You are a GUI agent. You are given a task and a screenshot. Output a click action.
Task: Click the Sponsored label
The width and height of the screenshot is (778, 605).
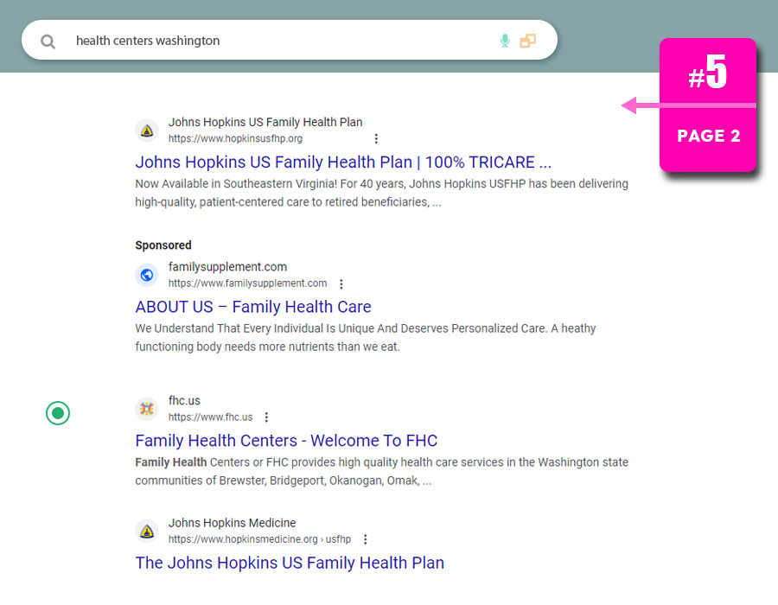[x=163, y=245]
